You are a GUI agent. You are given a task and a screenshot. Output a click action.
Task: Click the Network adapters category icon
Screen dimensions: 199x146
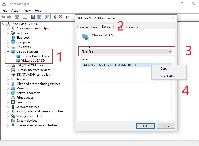tap(13, 93)
